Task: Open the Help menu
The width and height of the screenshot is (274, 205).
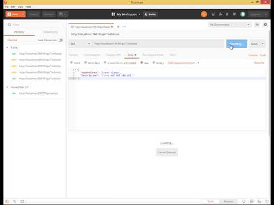Action: 28,7
